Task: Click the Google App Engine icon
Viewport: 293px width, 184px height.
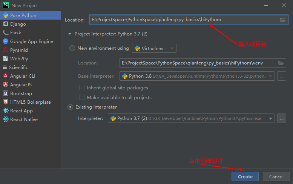Action: coord(6,41)
